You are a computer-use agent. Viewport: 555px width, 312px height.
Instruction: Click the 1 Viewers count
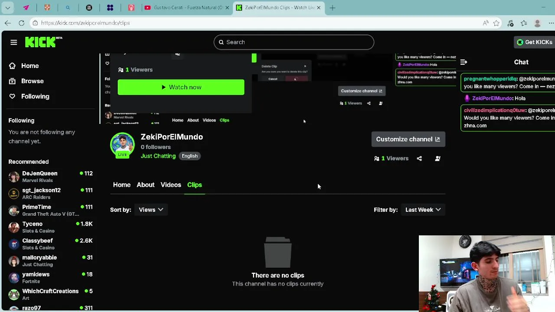point(392,159)
